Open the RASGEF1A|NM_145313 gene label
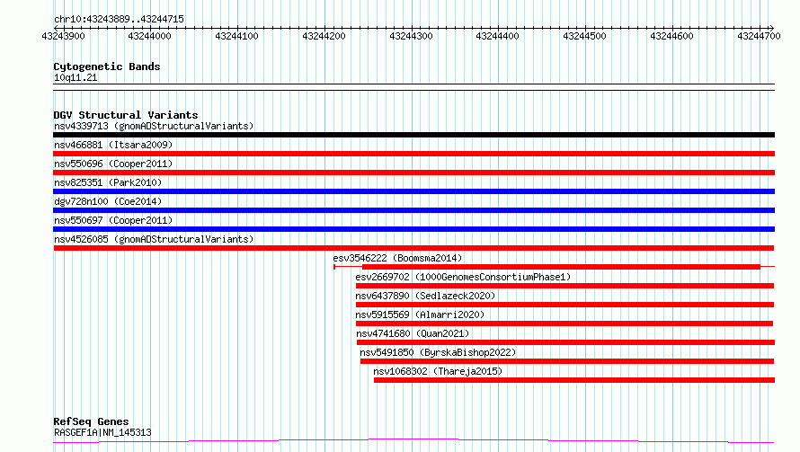800x452 pixels. pos(102,432)
